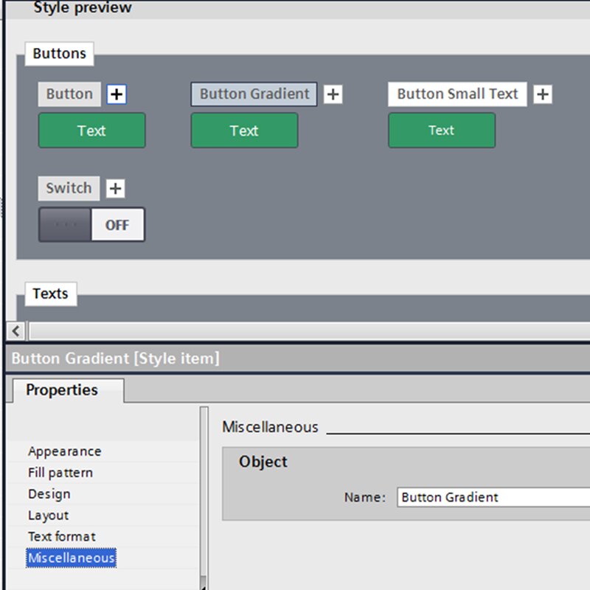Image resolution: width=590 pixels, height=590 pixels.
Task: Select Text format in the properties list
Action: 62,537
